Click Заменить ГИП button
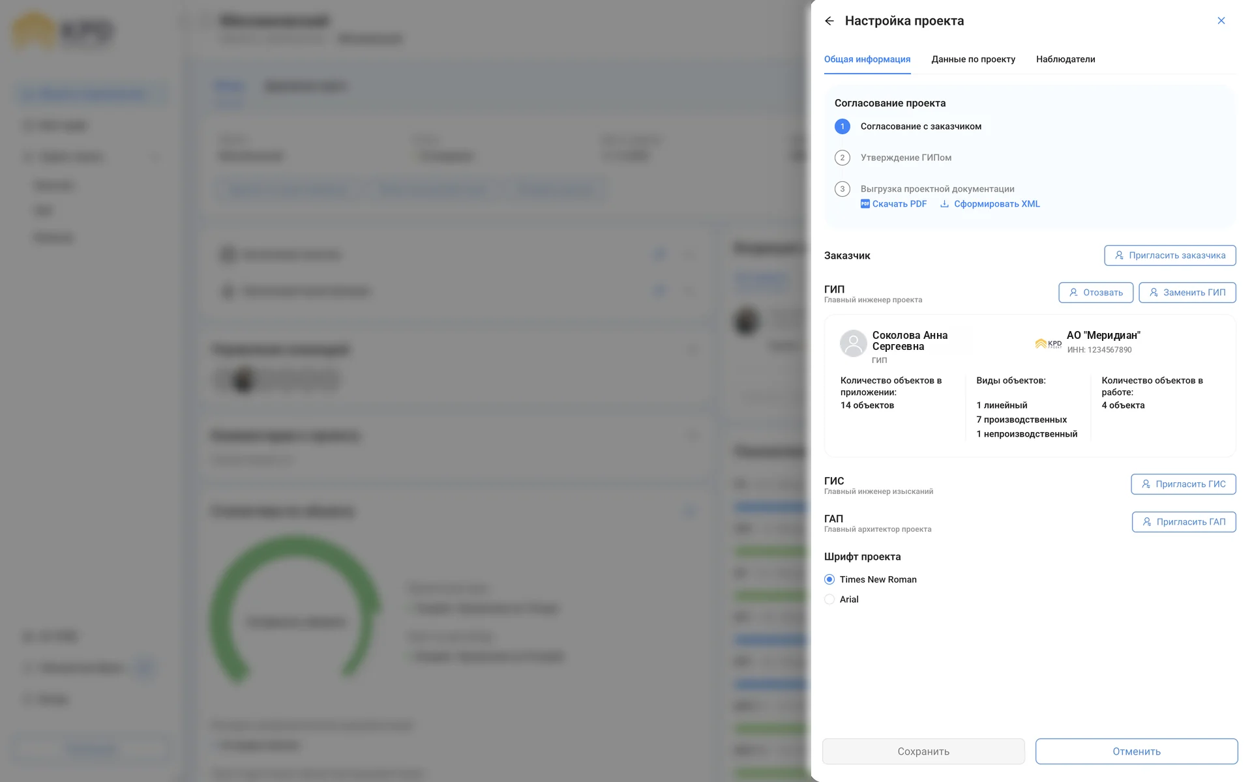Screen dimensions: 1252x782 [1187, 293]
